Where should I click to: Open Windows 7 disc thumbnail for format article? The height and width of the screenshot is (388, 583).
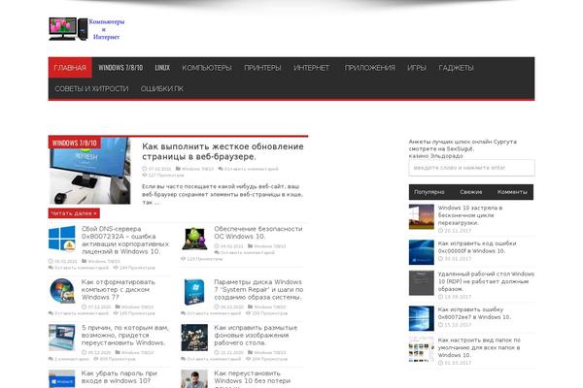[62, 291]
